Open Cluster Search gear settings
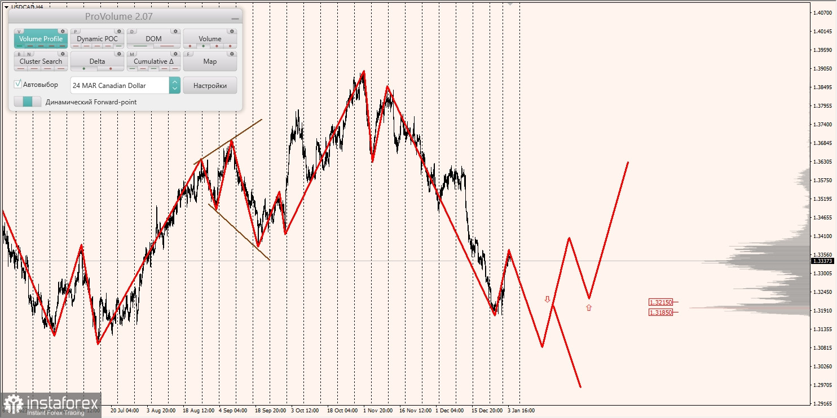 click(x=63, y=54)
